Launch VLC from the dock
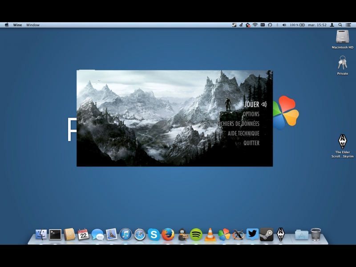This screenshot has height=267, width=356. (210, 234)
